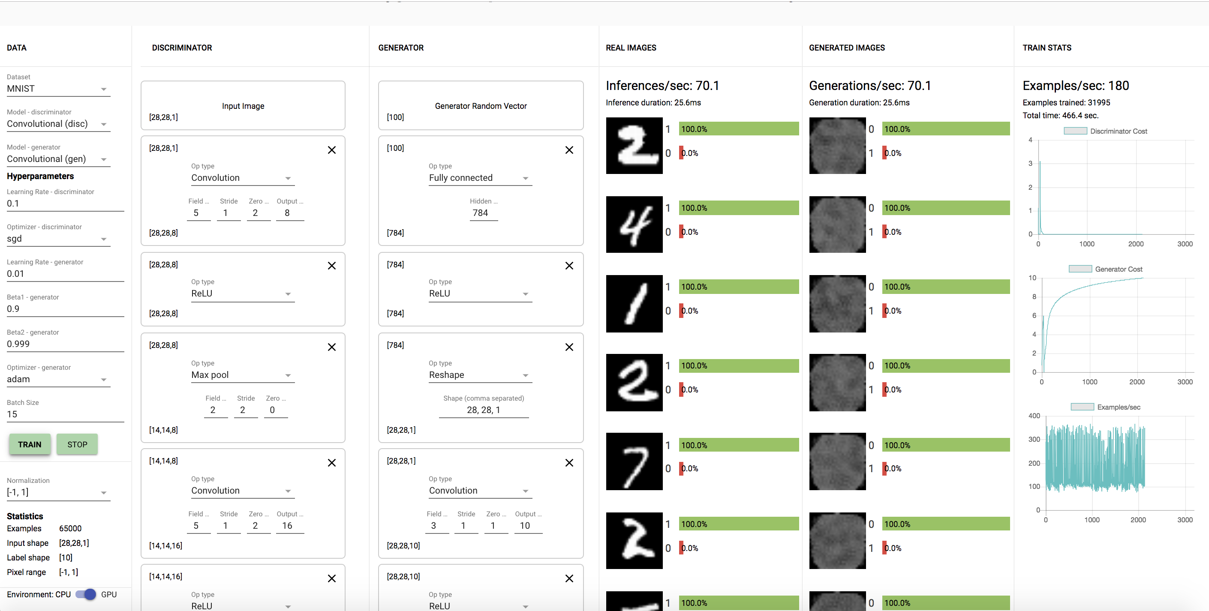Open Op type dropdown of generator Convolution layer
Image resolution: width=1209 pixels, height=611 pixels.
coord(480,491)
